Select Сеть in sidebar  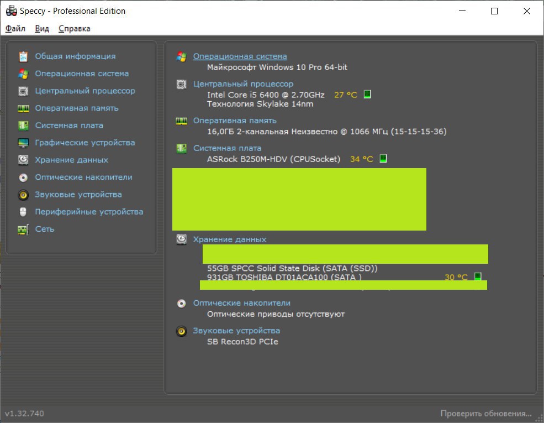click(45, 229)
